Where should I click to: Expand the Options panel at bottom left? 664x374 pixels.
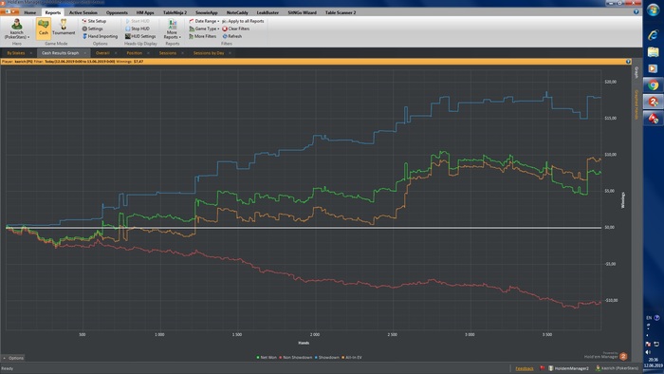13,358
